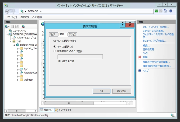Expand the aspnet_client folder
Screen dimensions: 180x122
pyautogui.click(x=18, y=49)
